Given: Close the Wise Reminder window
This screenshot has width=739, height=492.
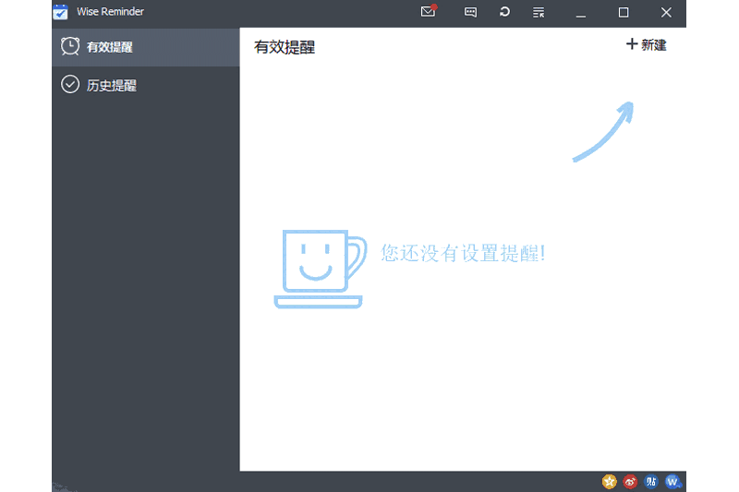Looking at the screenshot, I should (x=666, y=12).
